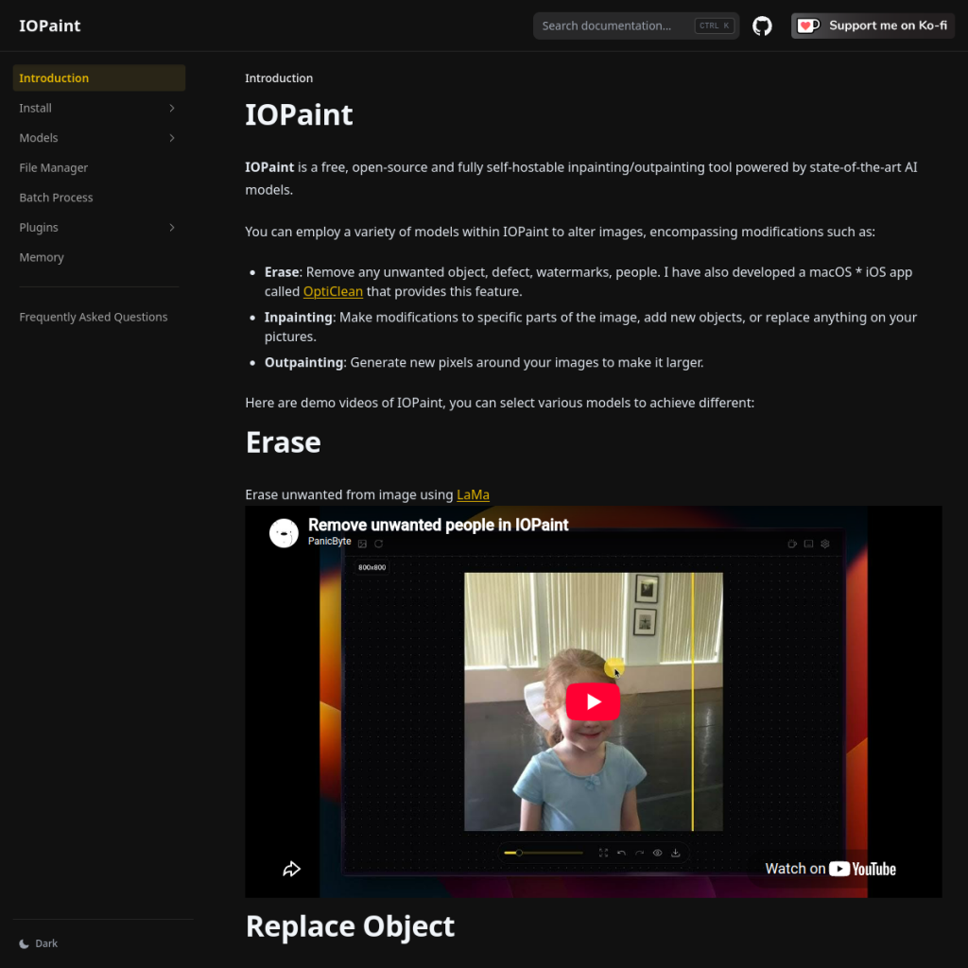
Task: Play the Remove unwanted people video
Action: tap(593, 701)
